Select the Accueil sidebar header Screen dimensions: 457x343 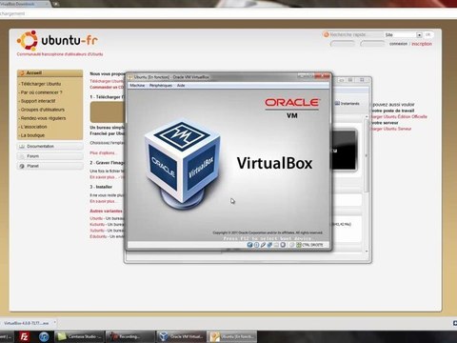click(50, 73)
